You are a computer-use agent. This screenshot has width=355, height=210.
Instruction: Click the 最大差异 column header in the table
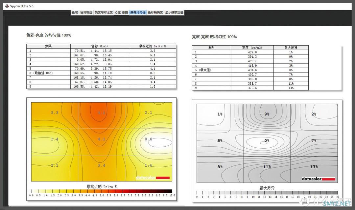pyautogui.click(x=291, y=48)
